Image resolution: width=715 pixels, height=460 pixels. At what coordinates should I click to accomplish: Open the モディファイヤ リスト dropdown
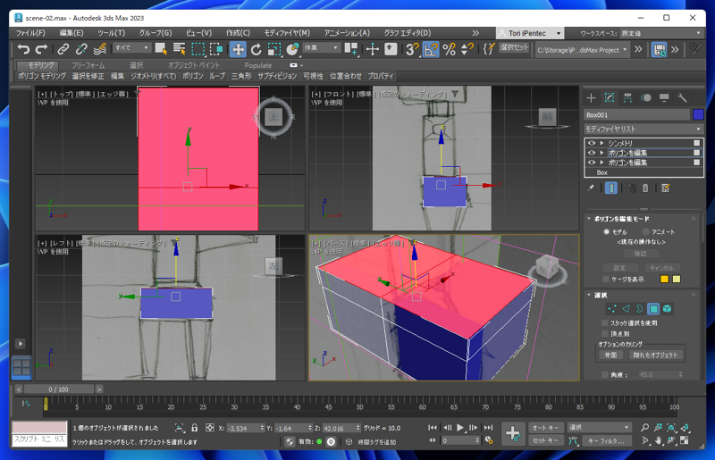click(643, 129)
